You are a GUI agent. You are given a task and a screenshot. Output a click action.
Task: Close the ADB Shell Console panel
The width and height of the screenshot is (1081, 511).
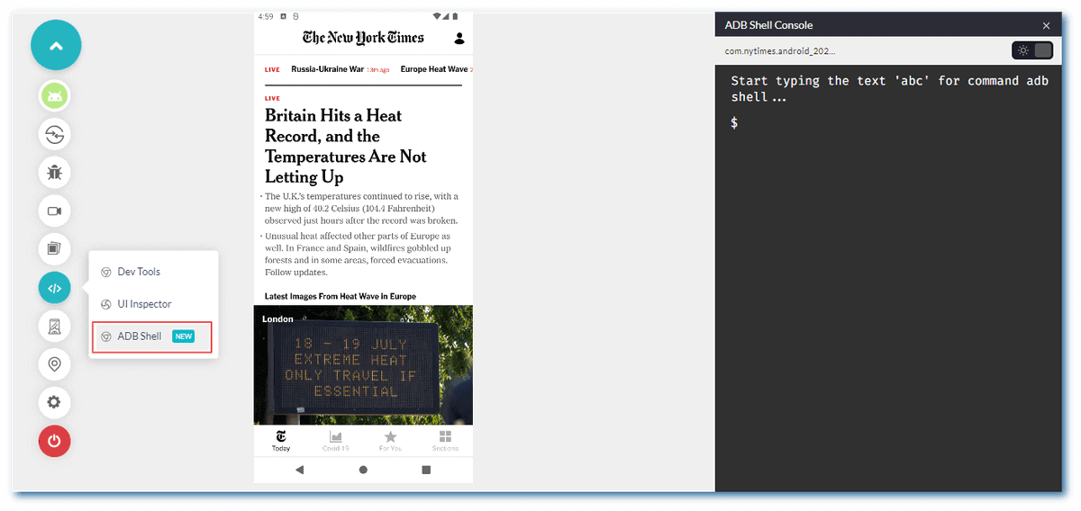click(1046, 25)
